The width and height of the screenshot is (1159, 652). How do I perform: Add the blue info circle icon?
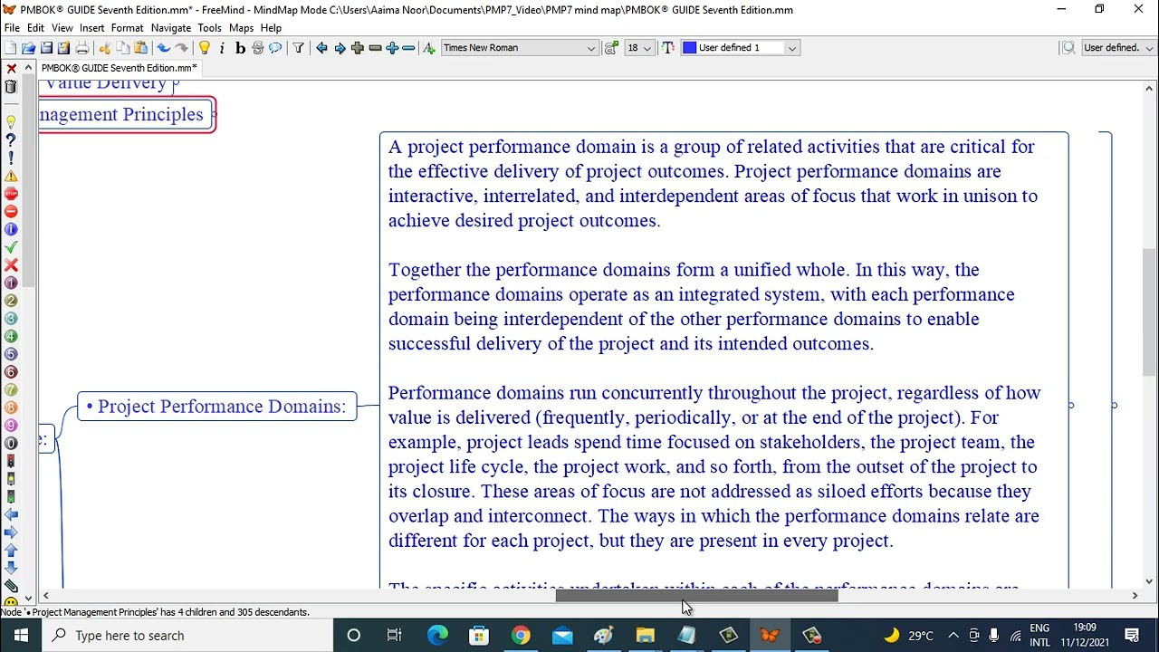coord(11,229)
